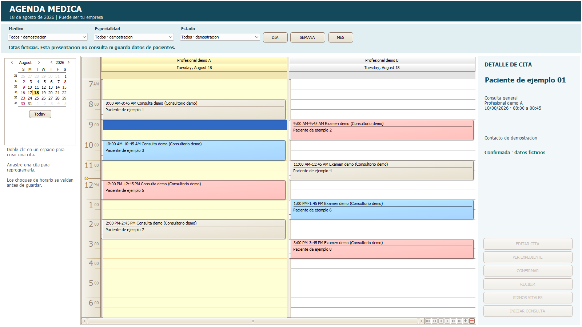Click the VER EXPEDIENTE button
The image size is (582, 327).
click(527, 257)
